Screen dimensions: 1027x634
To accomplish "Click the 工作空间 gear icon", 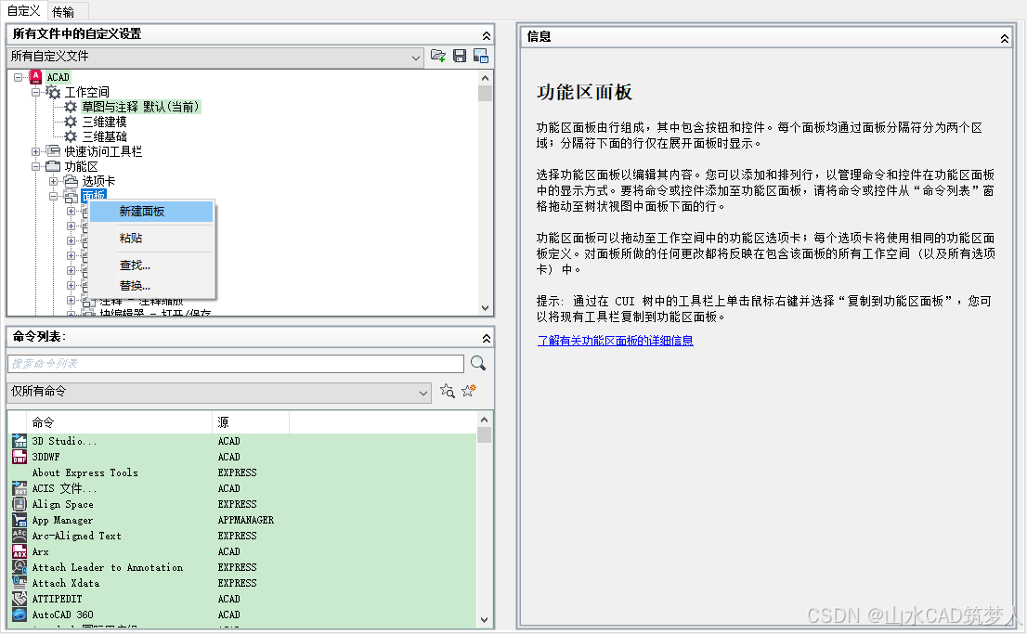I will click(x=54, y=92).
